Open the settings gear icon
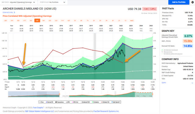The image size is (195, 114). click(x=193, y=2)
